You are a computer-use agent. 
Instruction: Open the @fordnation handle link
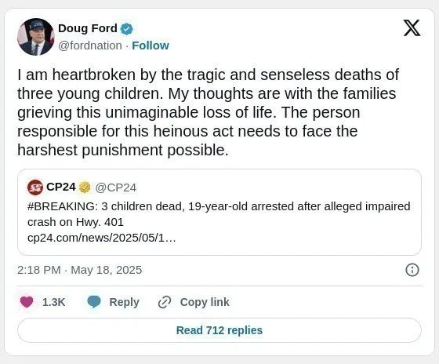90,45
